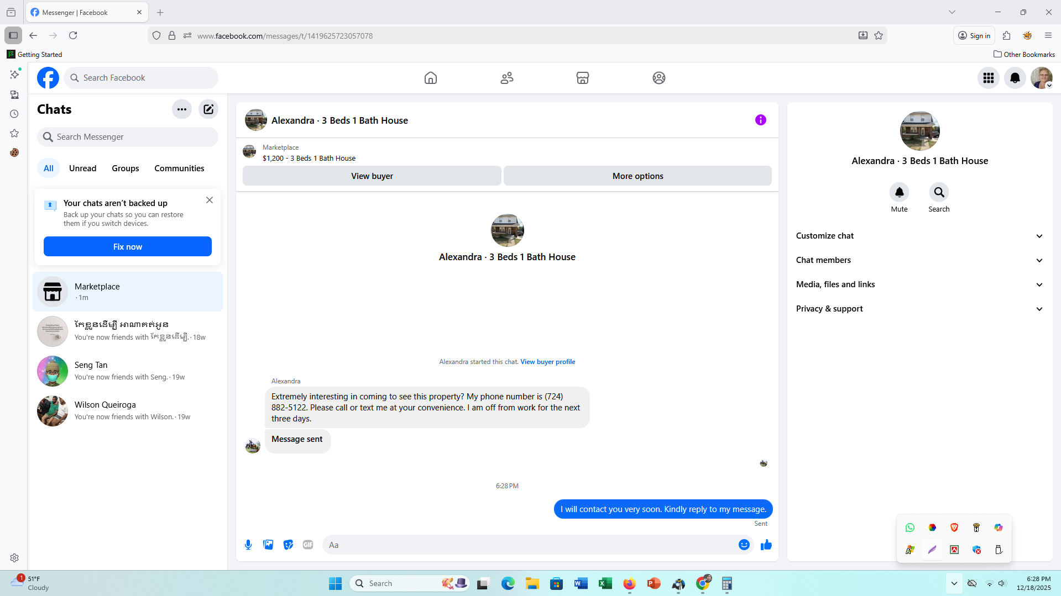
Task: Record a voice clip with microphone icon
Action: tap(248, 545)
